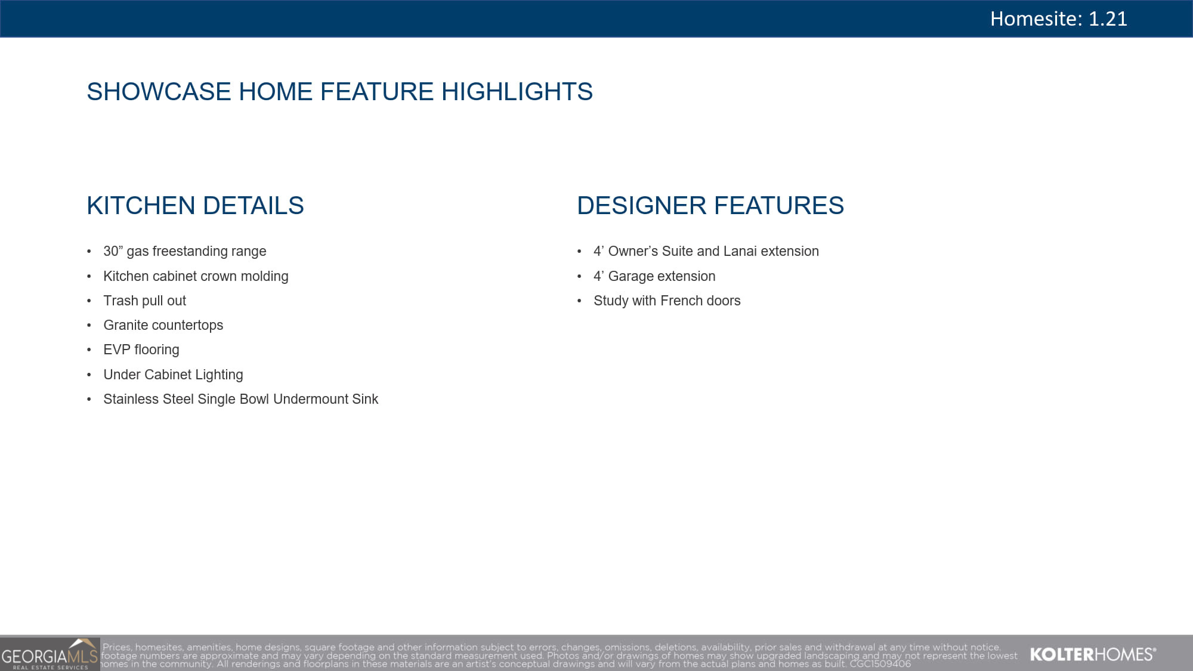The image size is (1193, 671).
Task: Select 'Kitchen cabinet crown molding' bullet
Action: (196, 276)
